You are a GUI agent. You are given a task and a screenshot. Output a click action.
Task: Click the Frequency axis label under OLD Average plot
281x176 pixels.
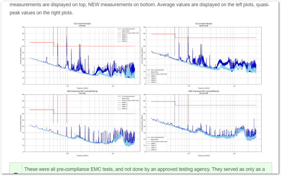point(82,88)
